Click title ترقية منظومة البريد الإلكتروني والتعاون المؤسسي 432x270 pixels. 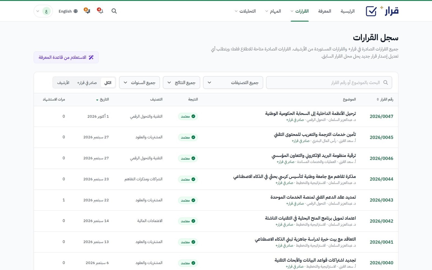(314, 156)
